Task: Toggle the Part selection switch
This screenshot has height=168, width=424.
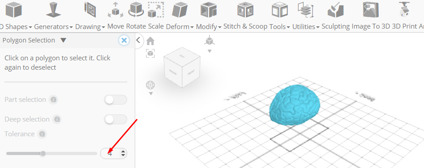Action: point(116,100)
